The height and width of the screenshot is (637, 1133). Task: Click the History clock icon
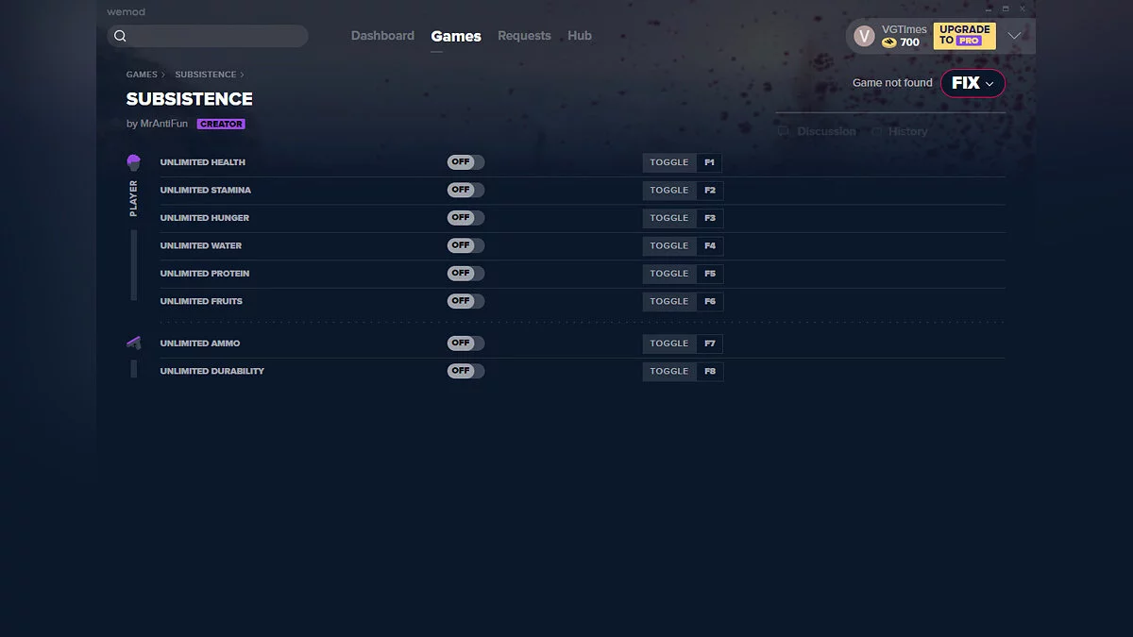pos(876,131)
